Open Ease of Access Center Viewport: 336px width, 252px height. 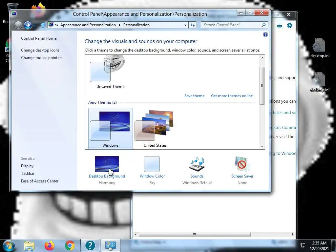[40, 181]
